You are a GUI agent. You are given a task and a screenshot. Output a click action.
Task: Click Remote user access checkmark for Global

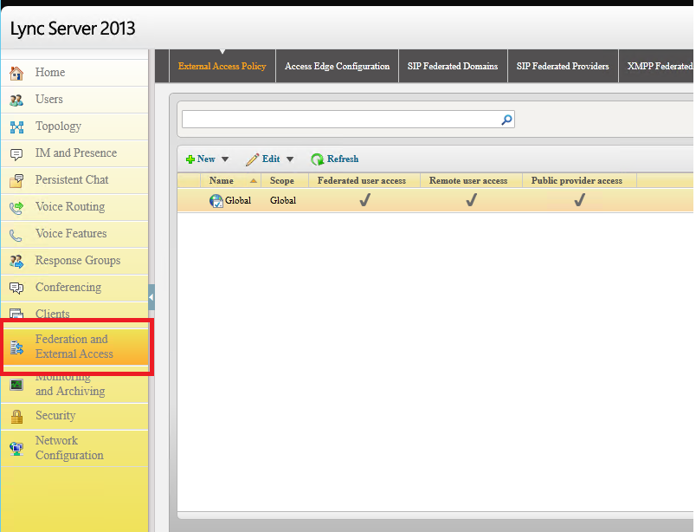click(471, 200)
